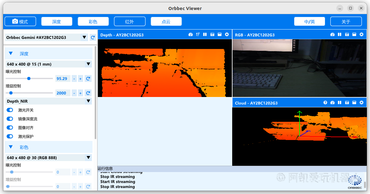Viewport: 370px width, 194px height.
Task: Refresh the device list
Action: pyautogui.click(x=93, y=37)
